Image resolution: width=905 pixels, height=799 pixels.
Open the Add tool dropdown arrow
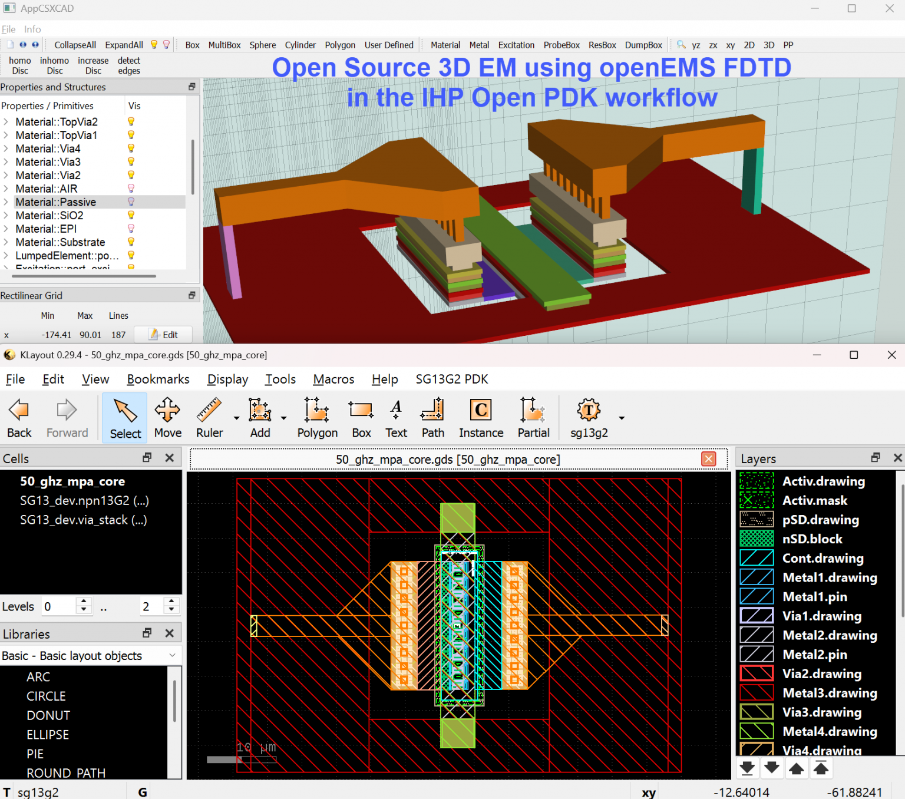pyautogui.click(x=283, y=417)
